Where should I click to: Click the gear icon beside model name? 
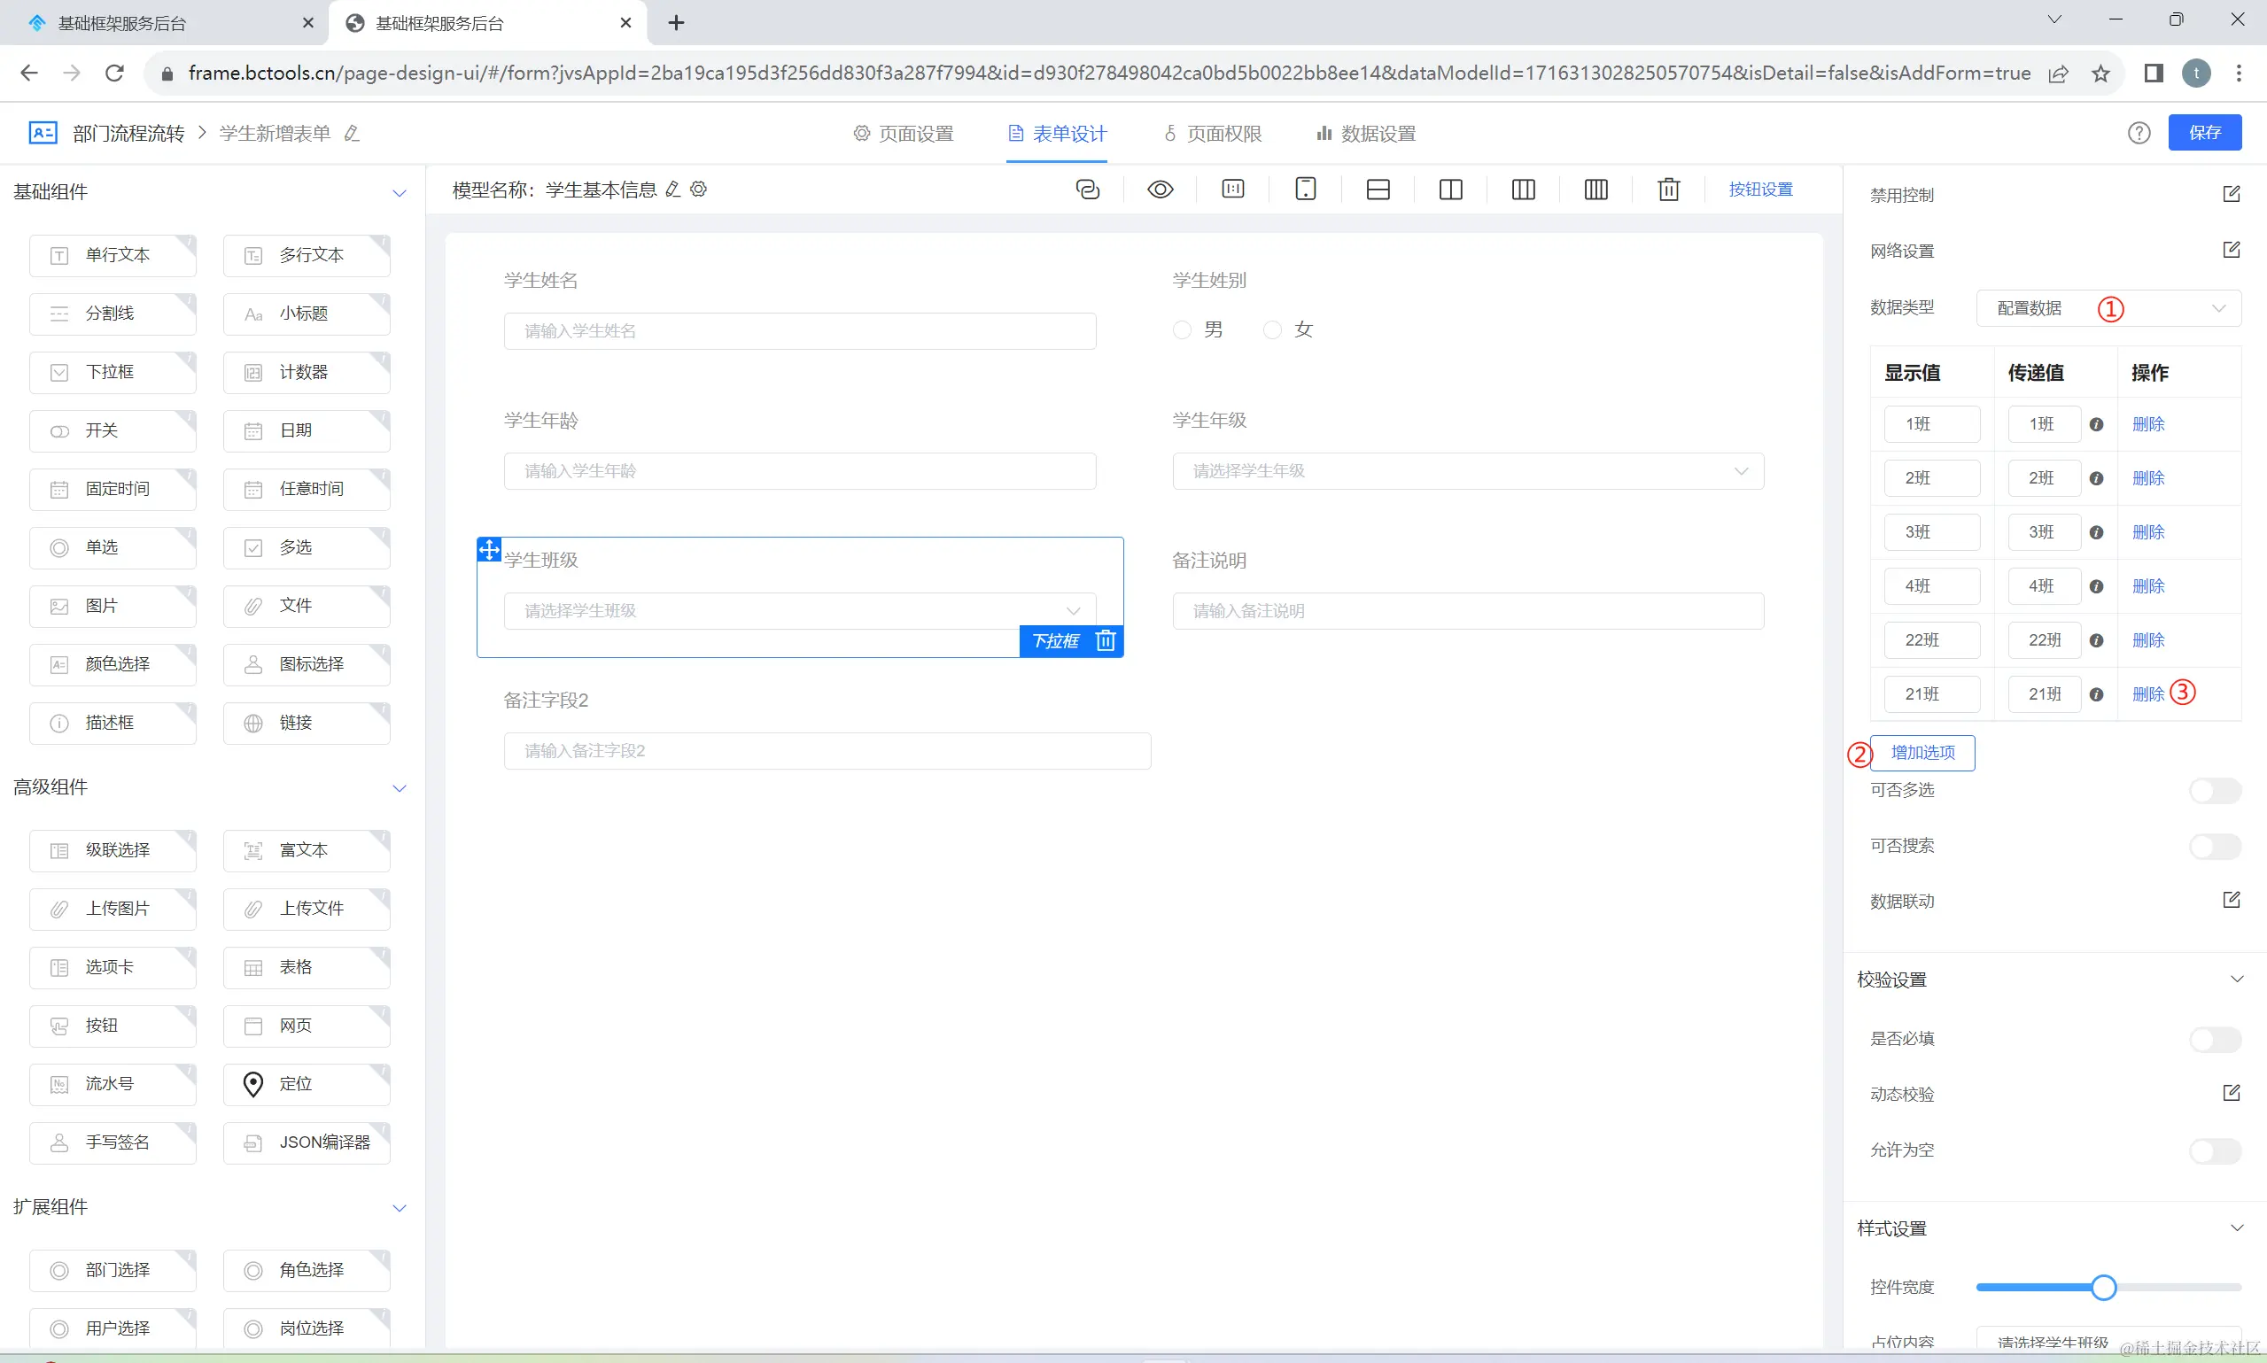(699, 190)
